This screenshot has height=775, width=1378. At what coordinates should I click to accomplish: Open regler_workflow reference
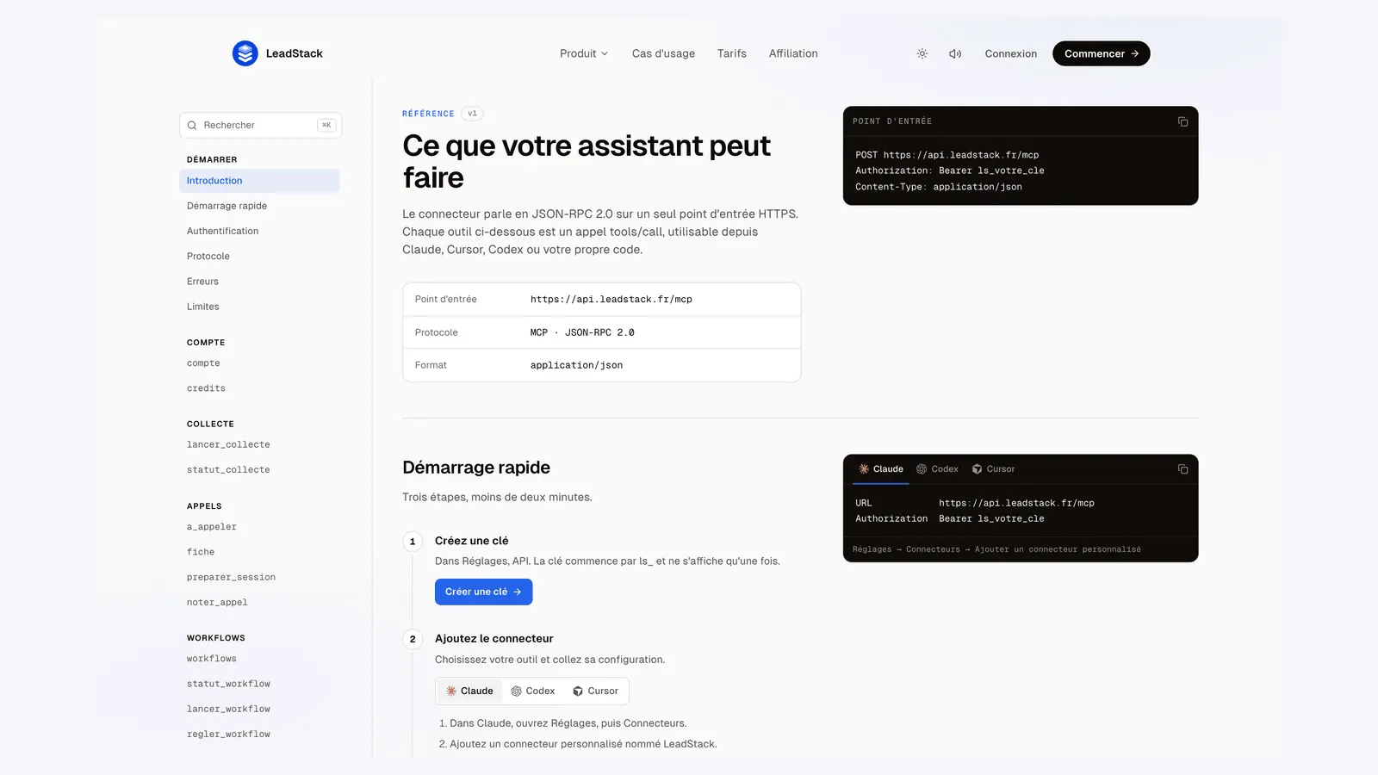228,735
